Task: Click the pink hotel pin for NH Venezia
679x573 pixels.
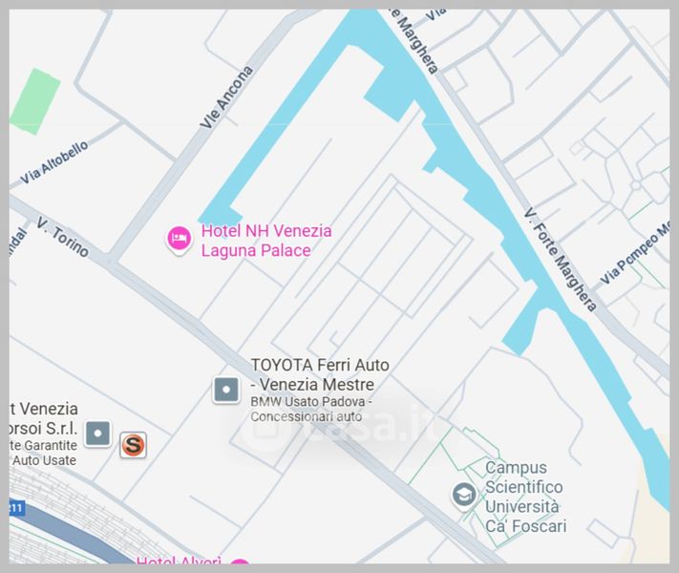Action: point(179,240)
